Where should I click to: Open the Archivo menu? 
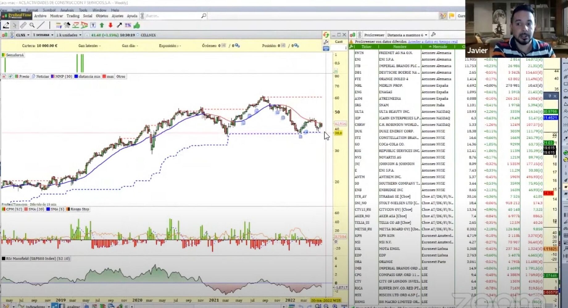coord(40,16)
